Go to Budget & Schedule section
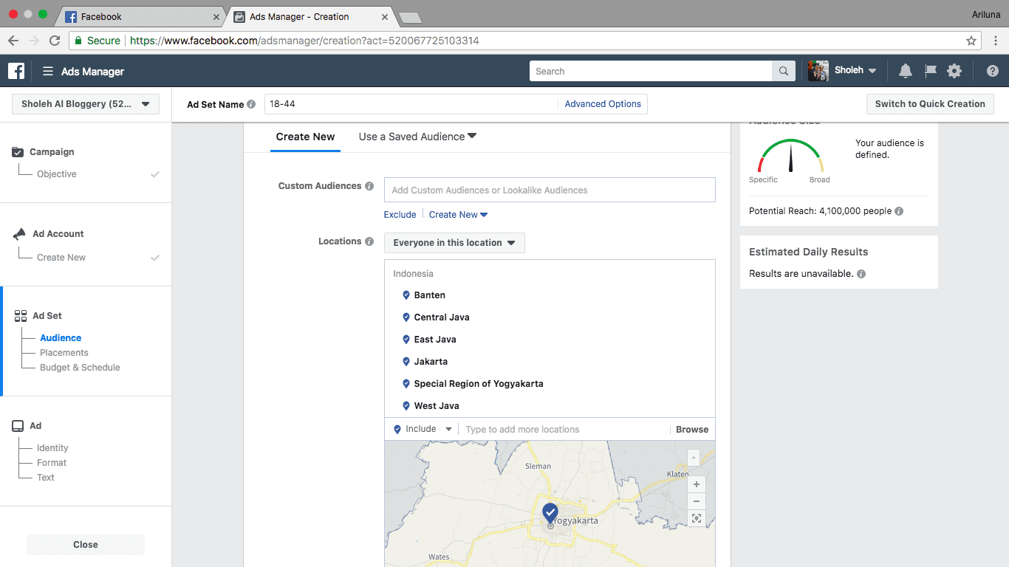 (80, 368)
